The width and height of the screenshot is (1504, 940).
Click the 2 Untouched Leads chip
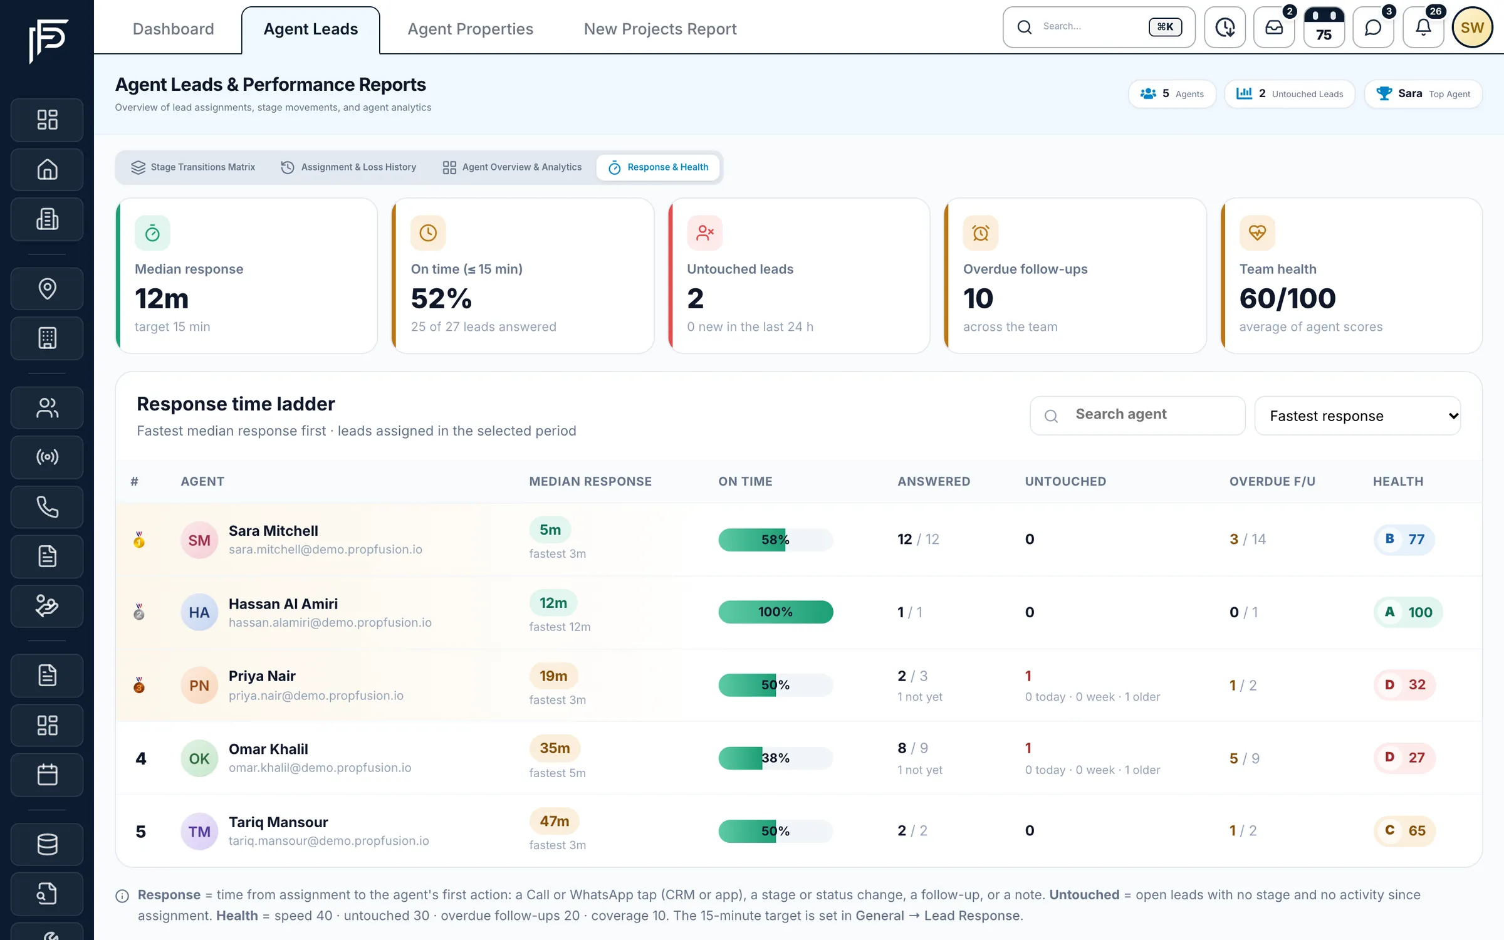click(x=1289, y=93)
